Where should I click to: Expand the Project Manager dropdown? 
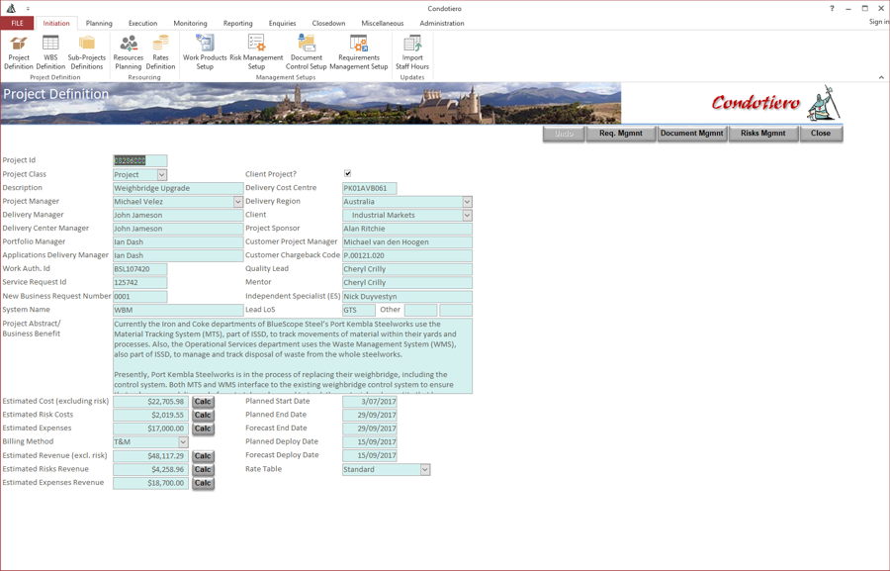point(237,202)
